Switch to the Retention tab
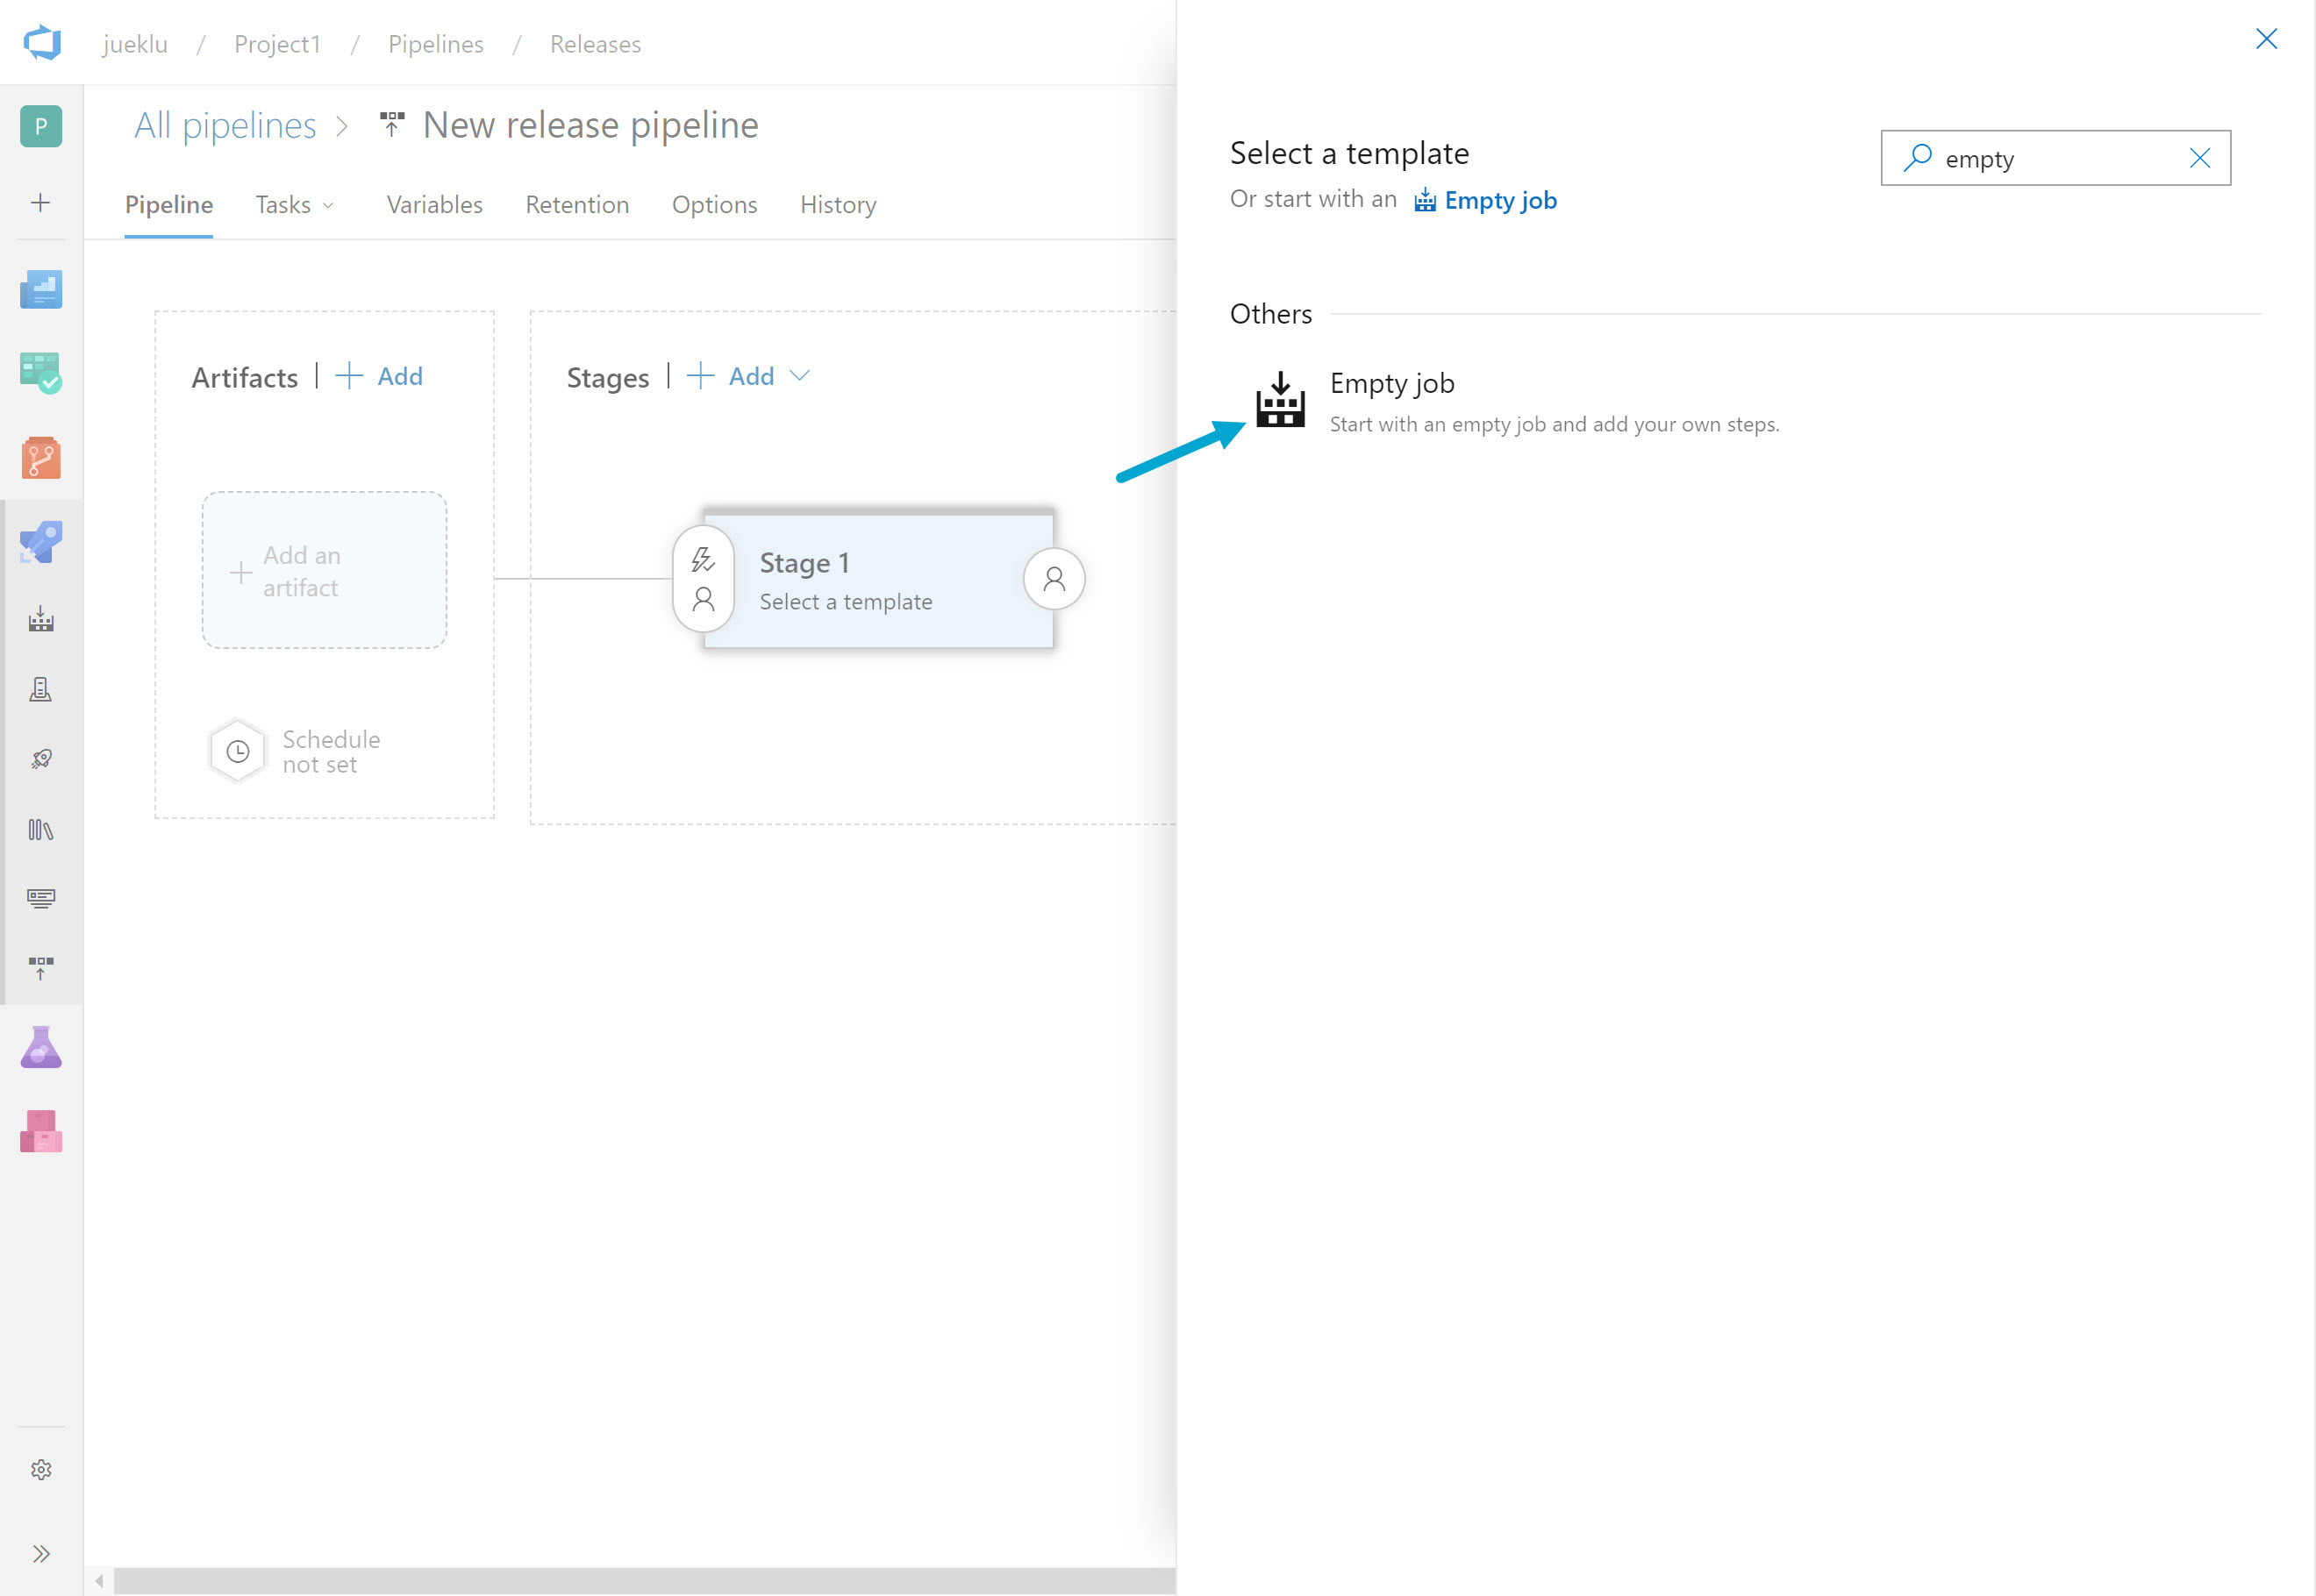 [577, 205]
